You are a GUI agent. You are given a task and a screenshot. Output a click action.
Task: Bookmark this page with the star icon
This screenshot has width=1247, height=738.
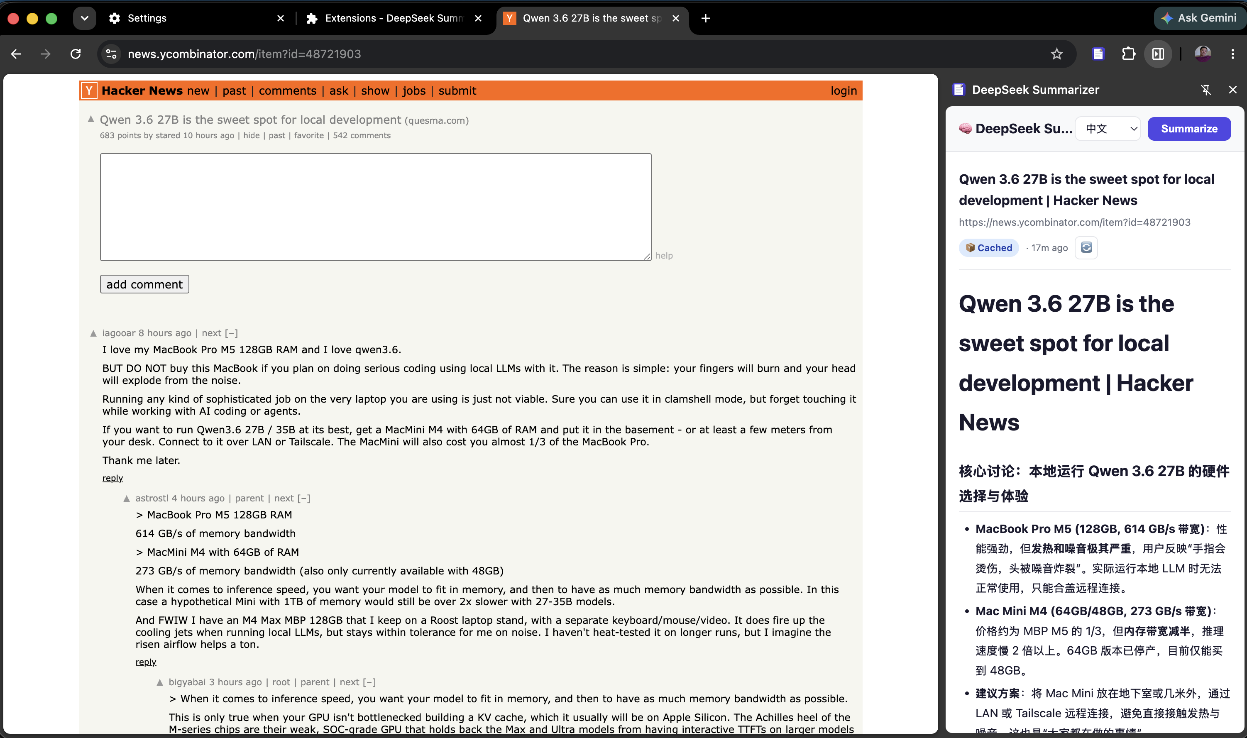1056,54
